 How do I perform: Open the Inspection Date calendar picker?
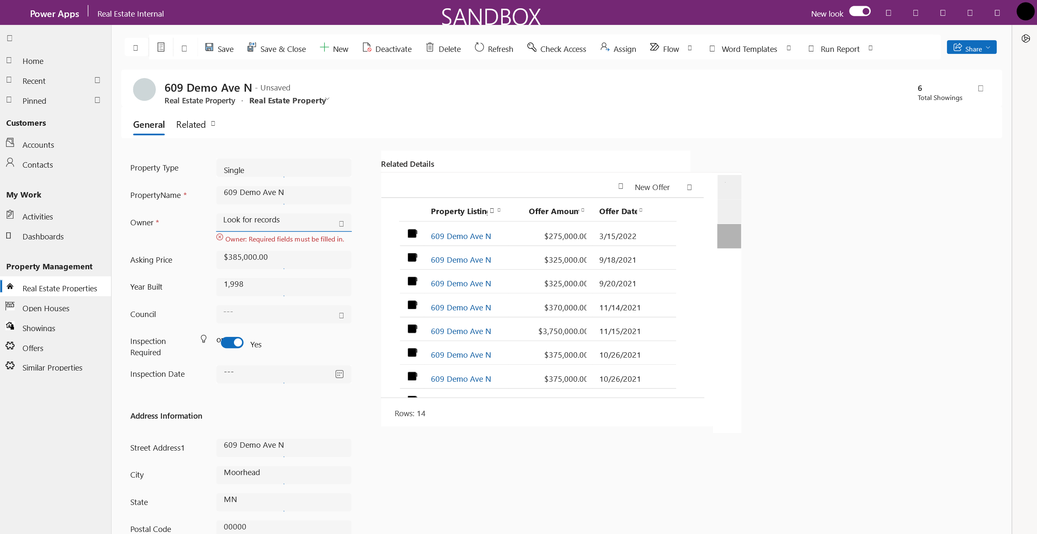[339, 374]
